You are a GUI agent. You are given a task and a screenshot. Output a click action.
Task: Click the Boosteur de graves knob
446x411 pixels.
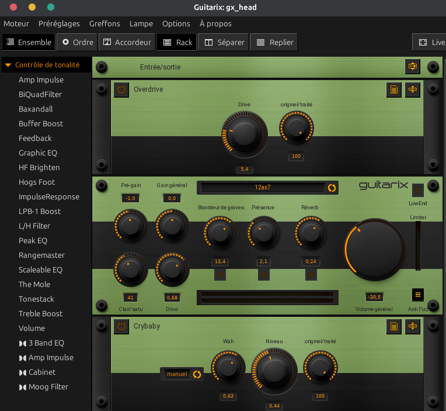(220, 233)
